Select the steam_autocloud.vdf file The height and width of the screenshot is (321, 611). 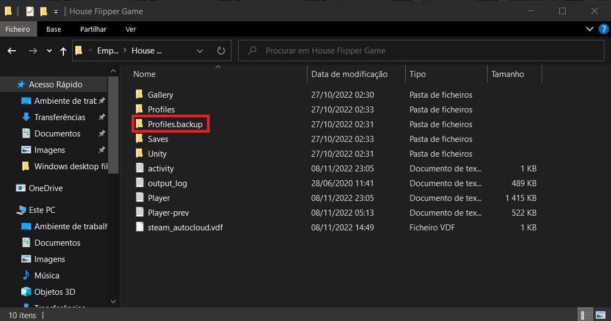[x=185, y=227]
